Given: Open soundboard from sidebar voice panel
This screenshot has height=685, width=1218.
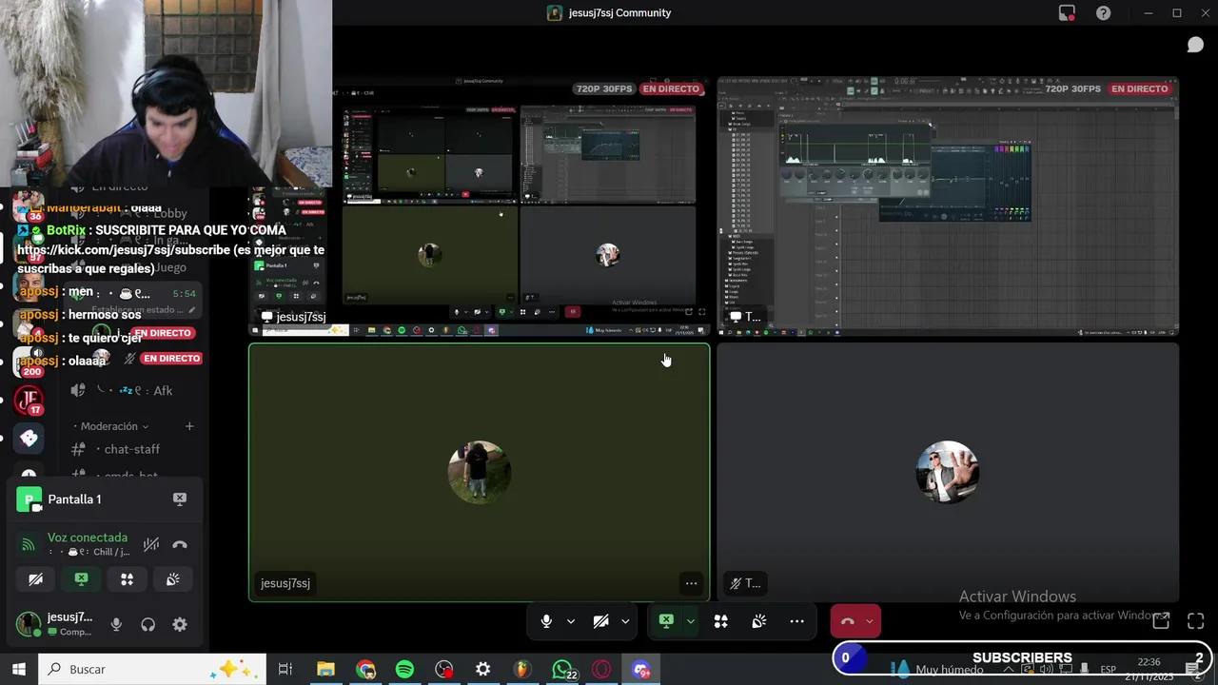Looking at the screenshot, I should (x=172, y=578).
